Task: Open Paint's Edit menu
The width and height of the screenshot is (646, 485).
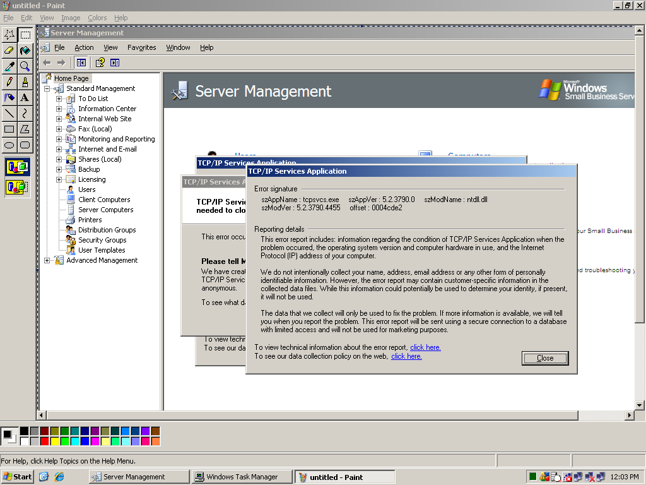Action: click(x=26, y=18)
